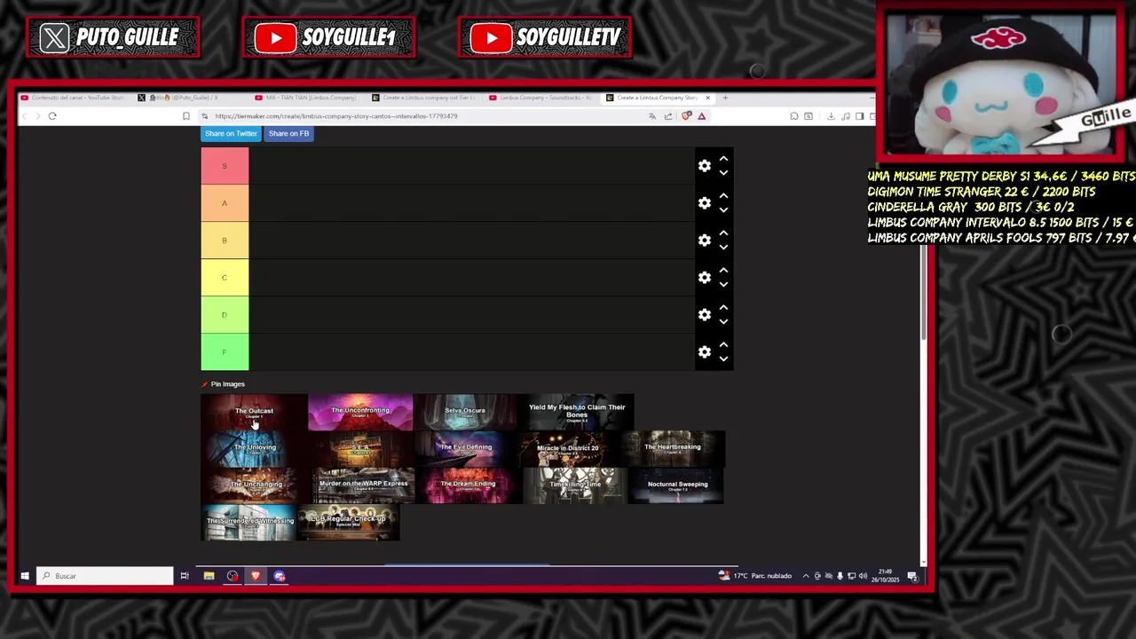The image size is (1136, 639).
Task: Open settings gear for F tier row
Action: [x=705, y=352]
